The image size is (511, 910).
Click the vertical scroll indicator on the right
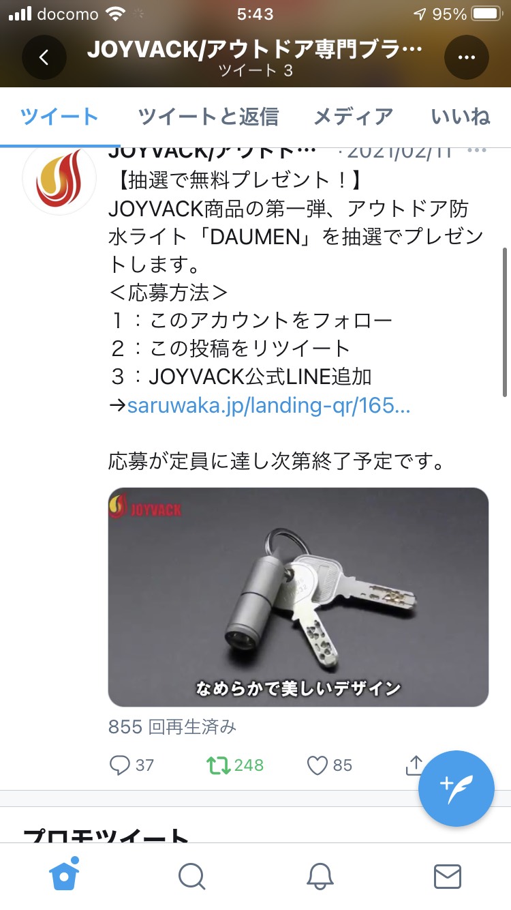504,321
